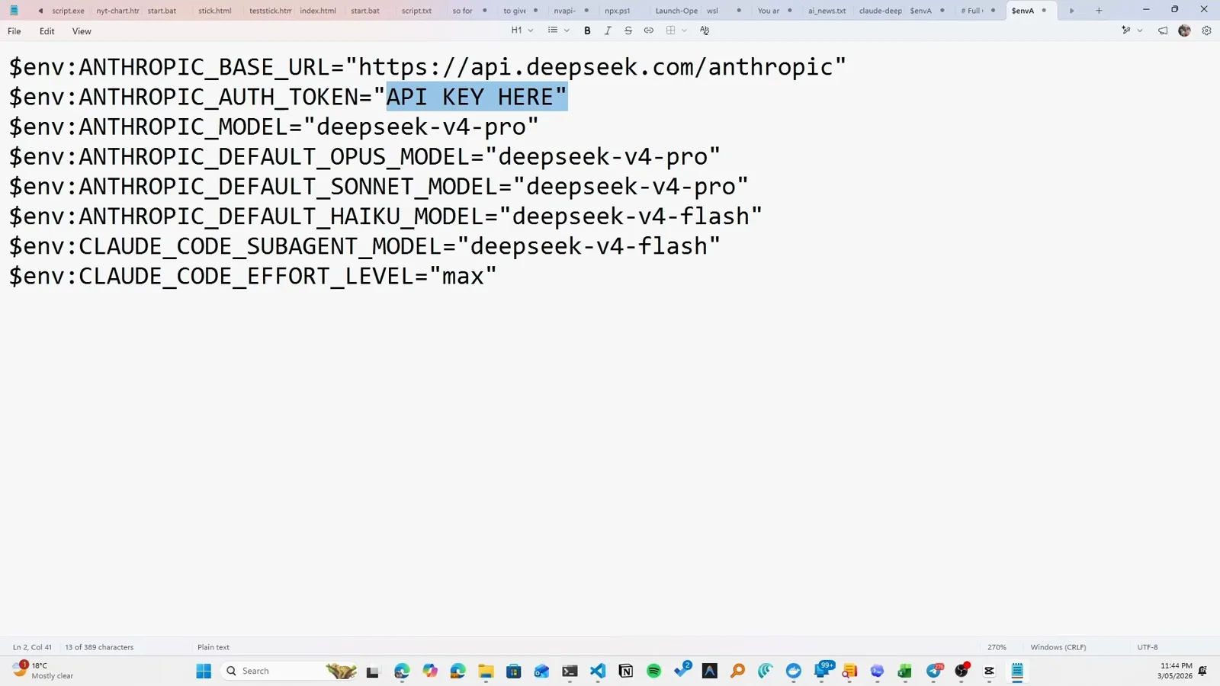Switch to the claude-deep tab
The image size is (1220, 686).
tap(881, 11)
